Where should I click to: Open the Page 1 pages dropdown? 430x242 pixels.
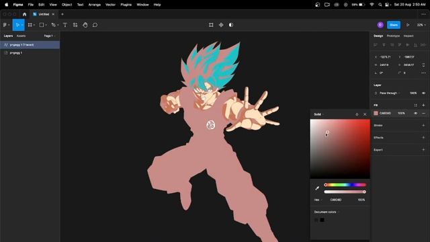point(50,36)
